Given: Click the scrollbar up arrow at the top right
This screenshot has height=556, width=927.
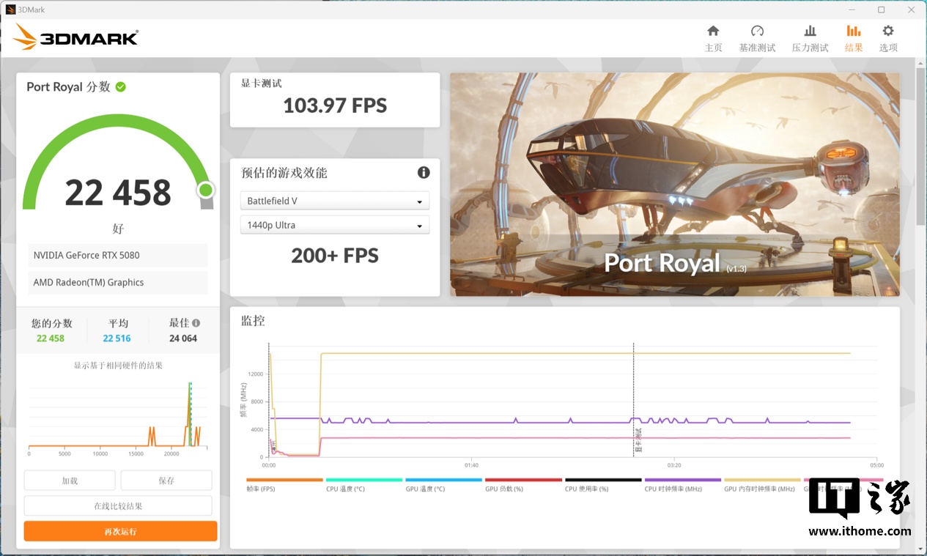Looking at the screenshot, I should (921, 63).
